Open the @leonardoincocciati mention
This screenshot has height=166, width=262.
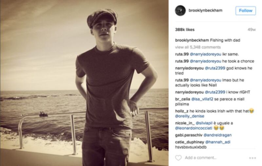194,128
